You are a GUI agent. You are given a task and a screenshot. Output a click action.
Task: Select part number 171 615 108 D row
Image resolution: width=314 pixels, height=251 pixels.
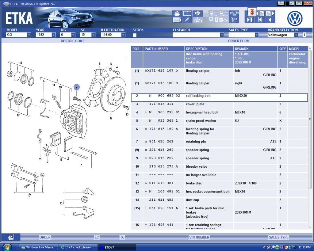coord(219,87)
